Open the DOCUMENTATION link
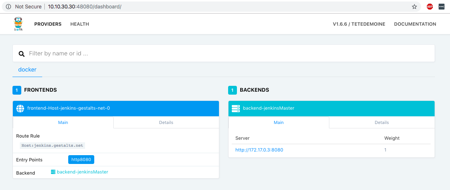This screenshot has width=450, height=190. 415,24
